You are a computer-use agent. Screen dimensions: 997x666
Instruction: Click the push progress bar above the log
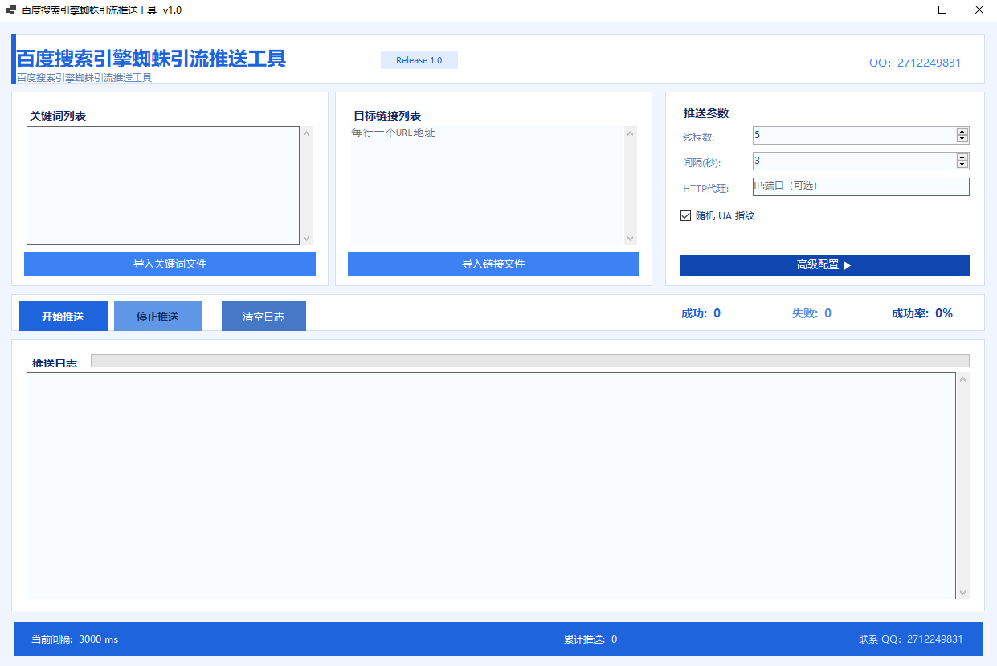pos(529,361)
